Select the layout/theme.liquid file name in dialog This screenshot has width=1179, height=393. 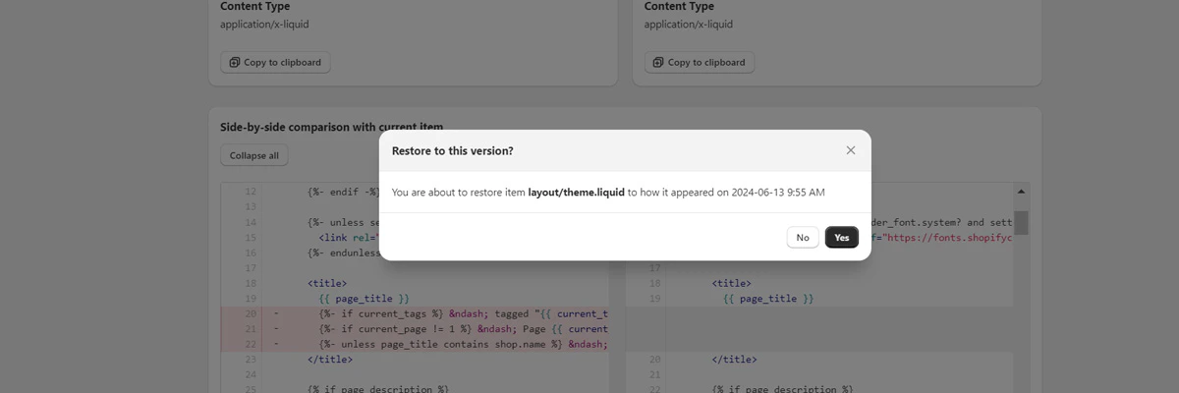pyautogui.click(x=577, y=192)
